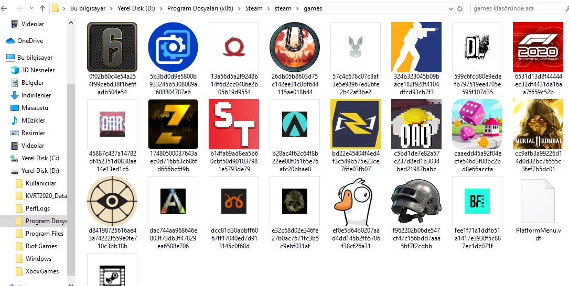Open Yerel Disk (C:) in the sidebar
This screenshot has width=569, height=286.
[x=40, y=158]
